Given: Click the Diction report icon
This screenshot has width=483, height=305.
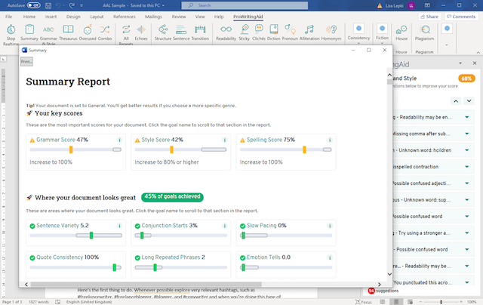Looking at the screenshot, I should [x=273, y=29].
